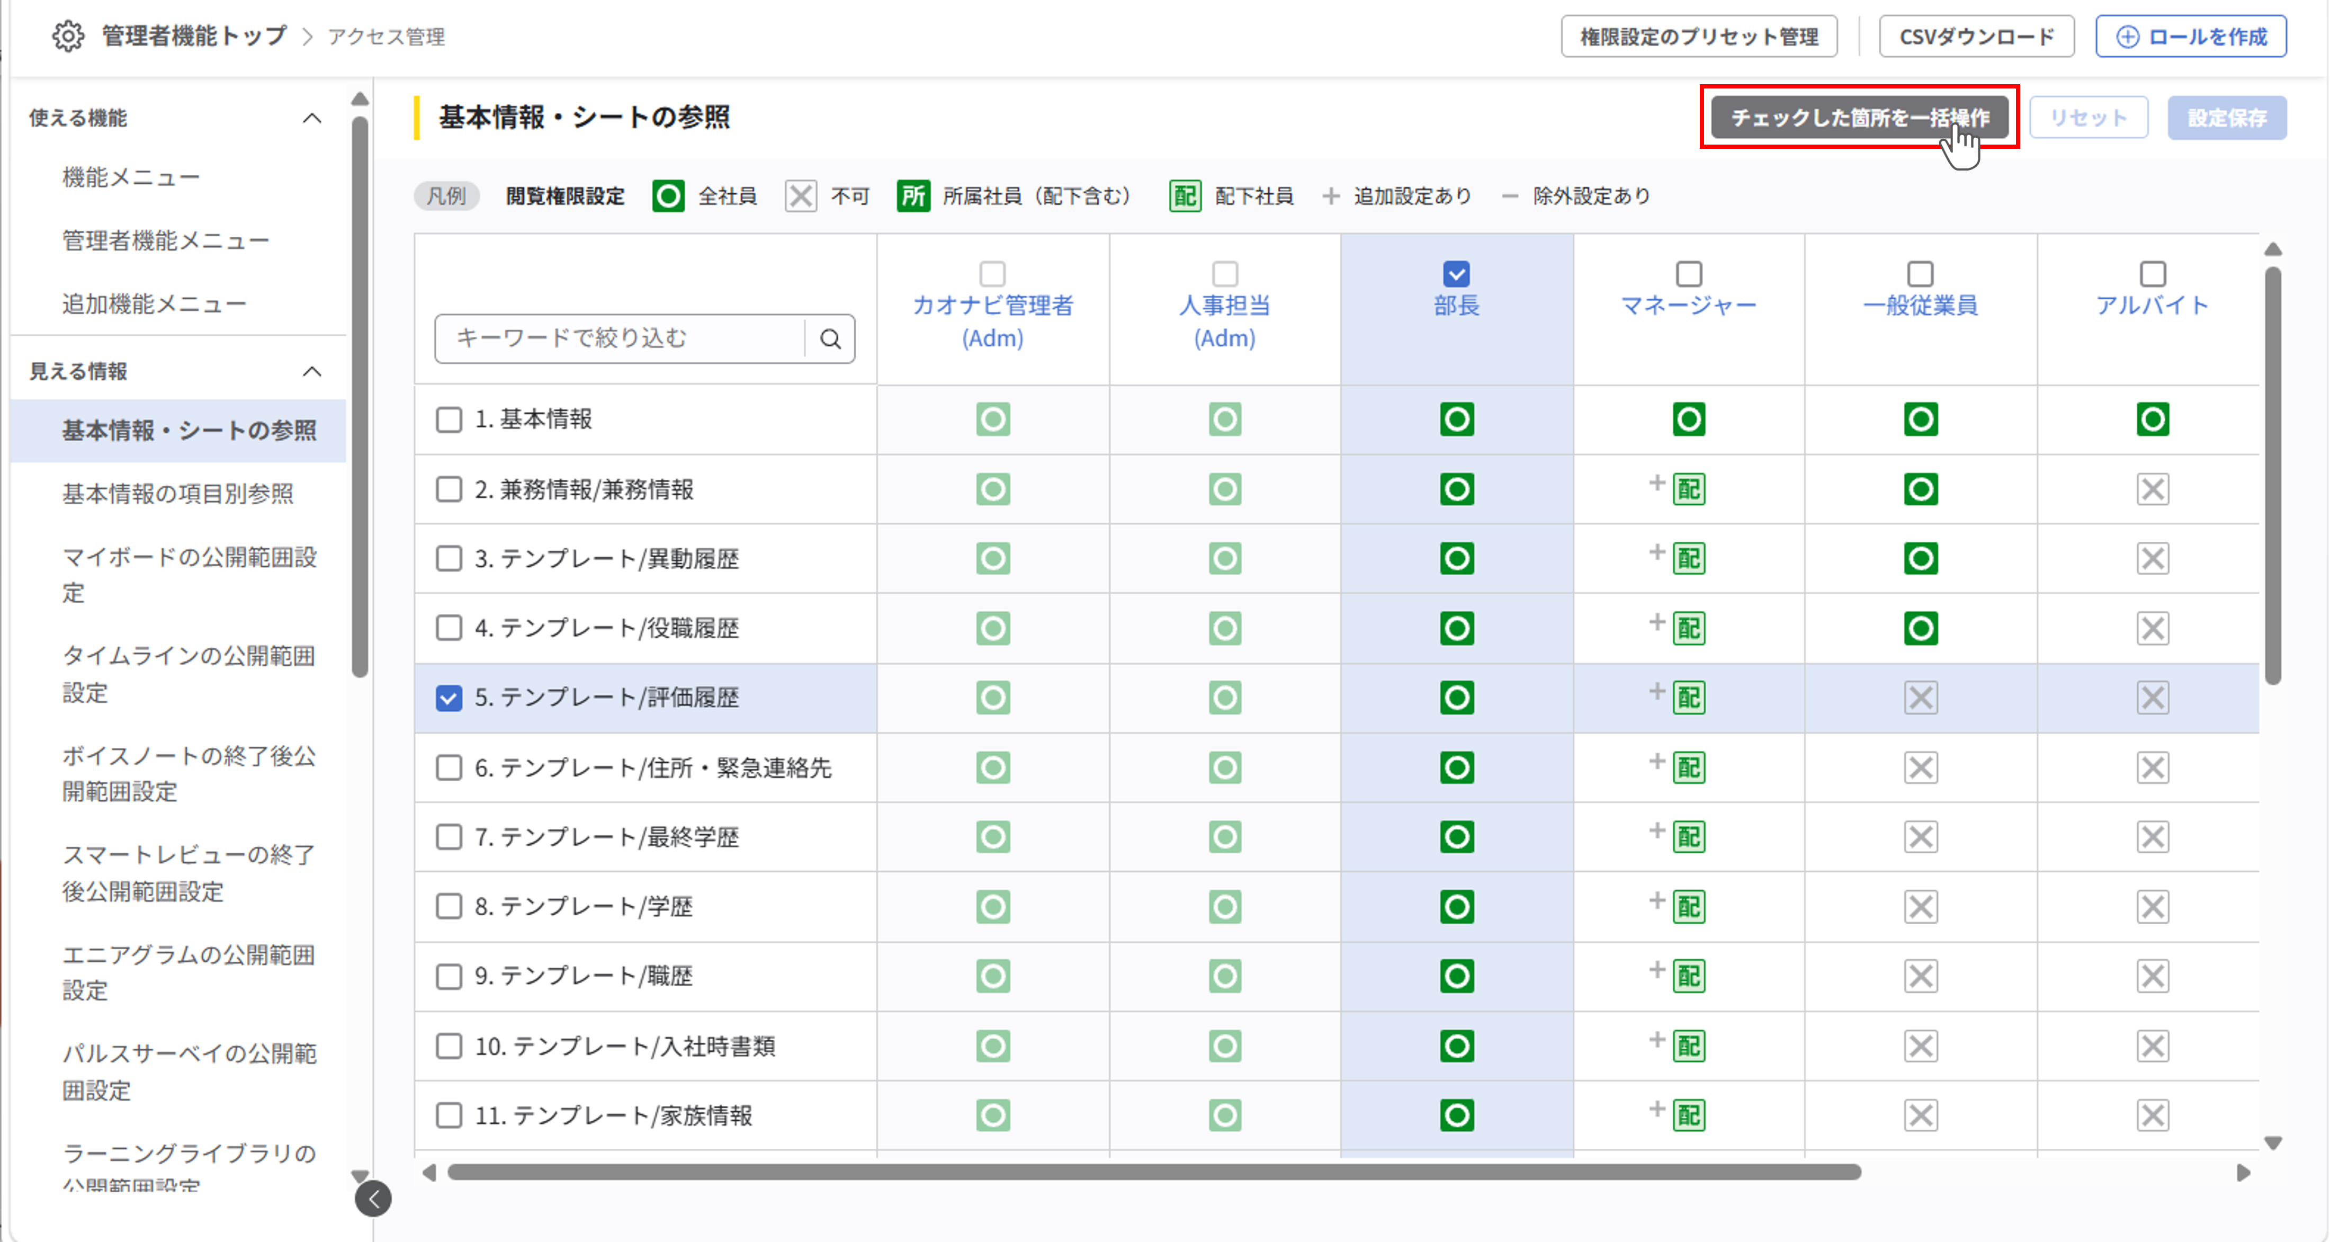
Task: Click the table's vertical scroll up arrow
Action: tap(2273, 249)
